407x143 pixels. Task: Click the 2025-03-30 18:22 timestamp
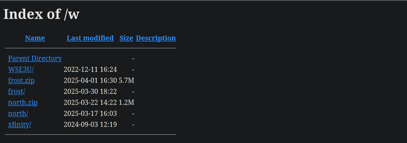point(90,92)
